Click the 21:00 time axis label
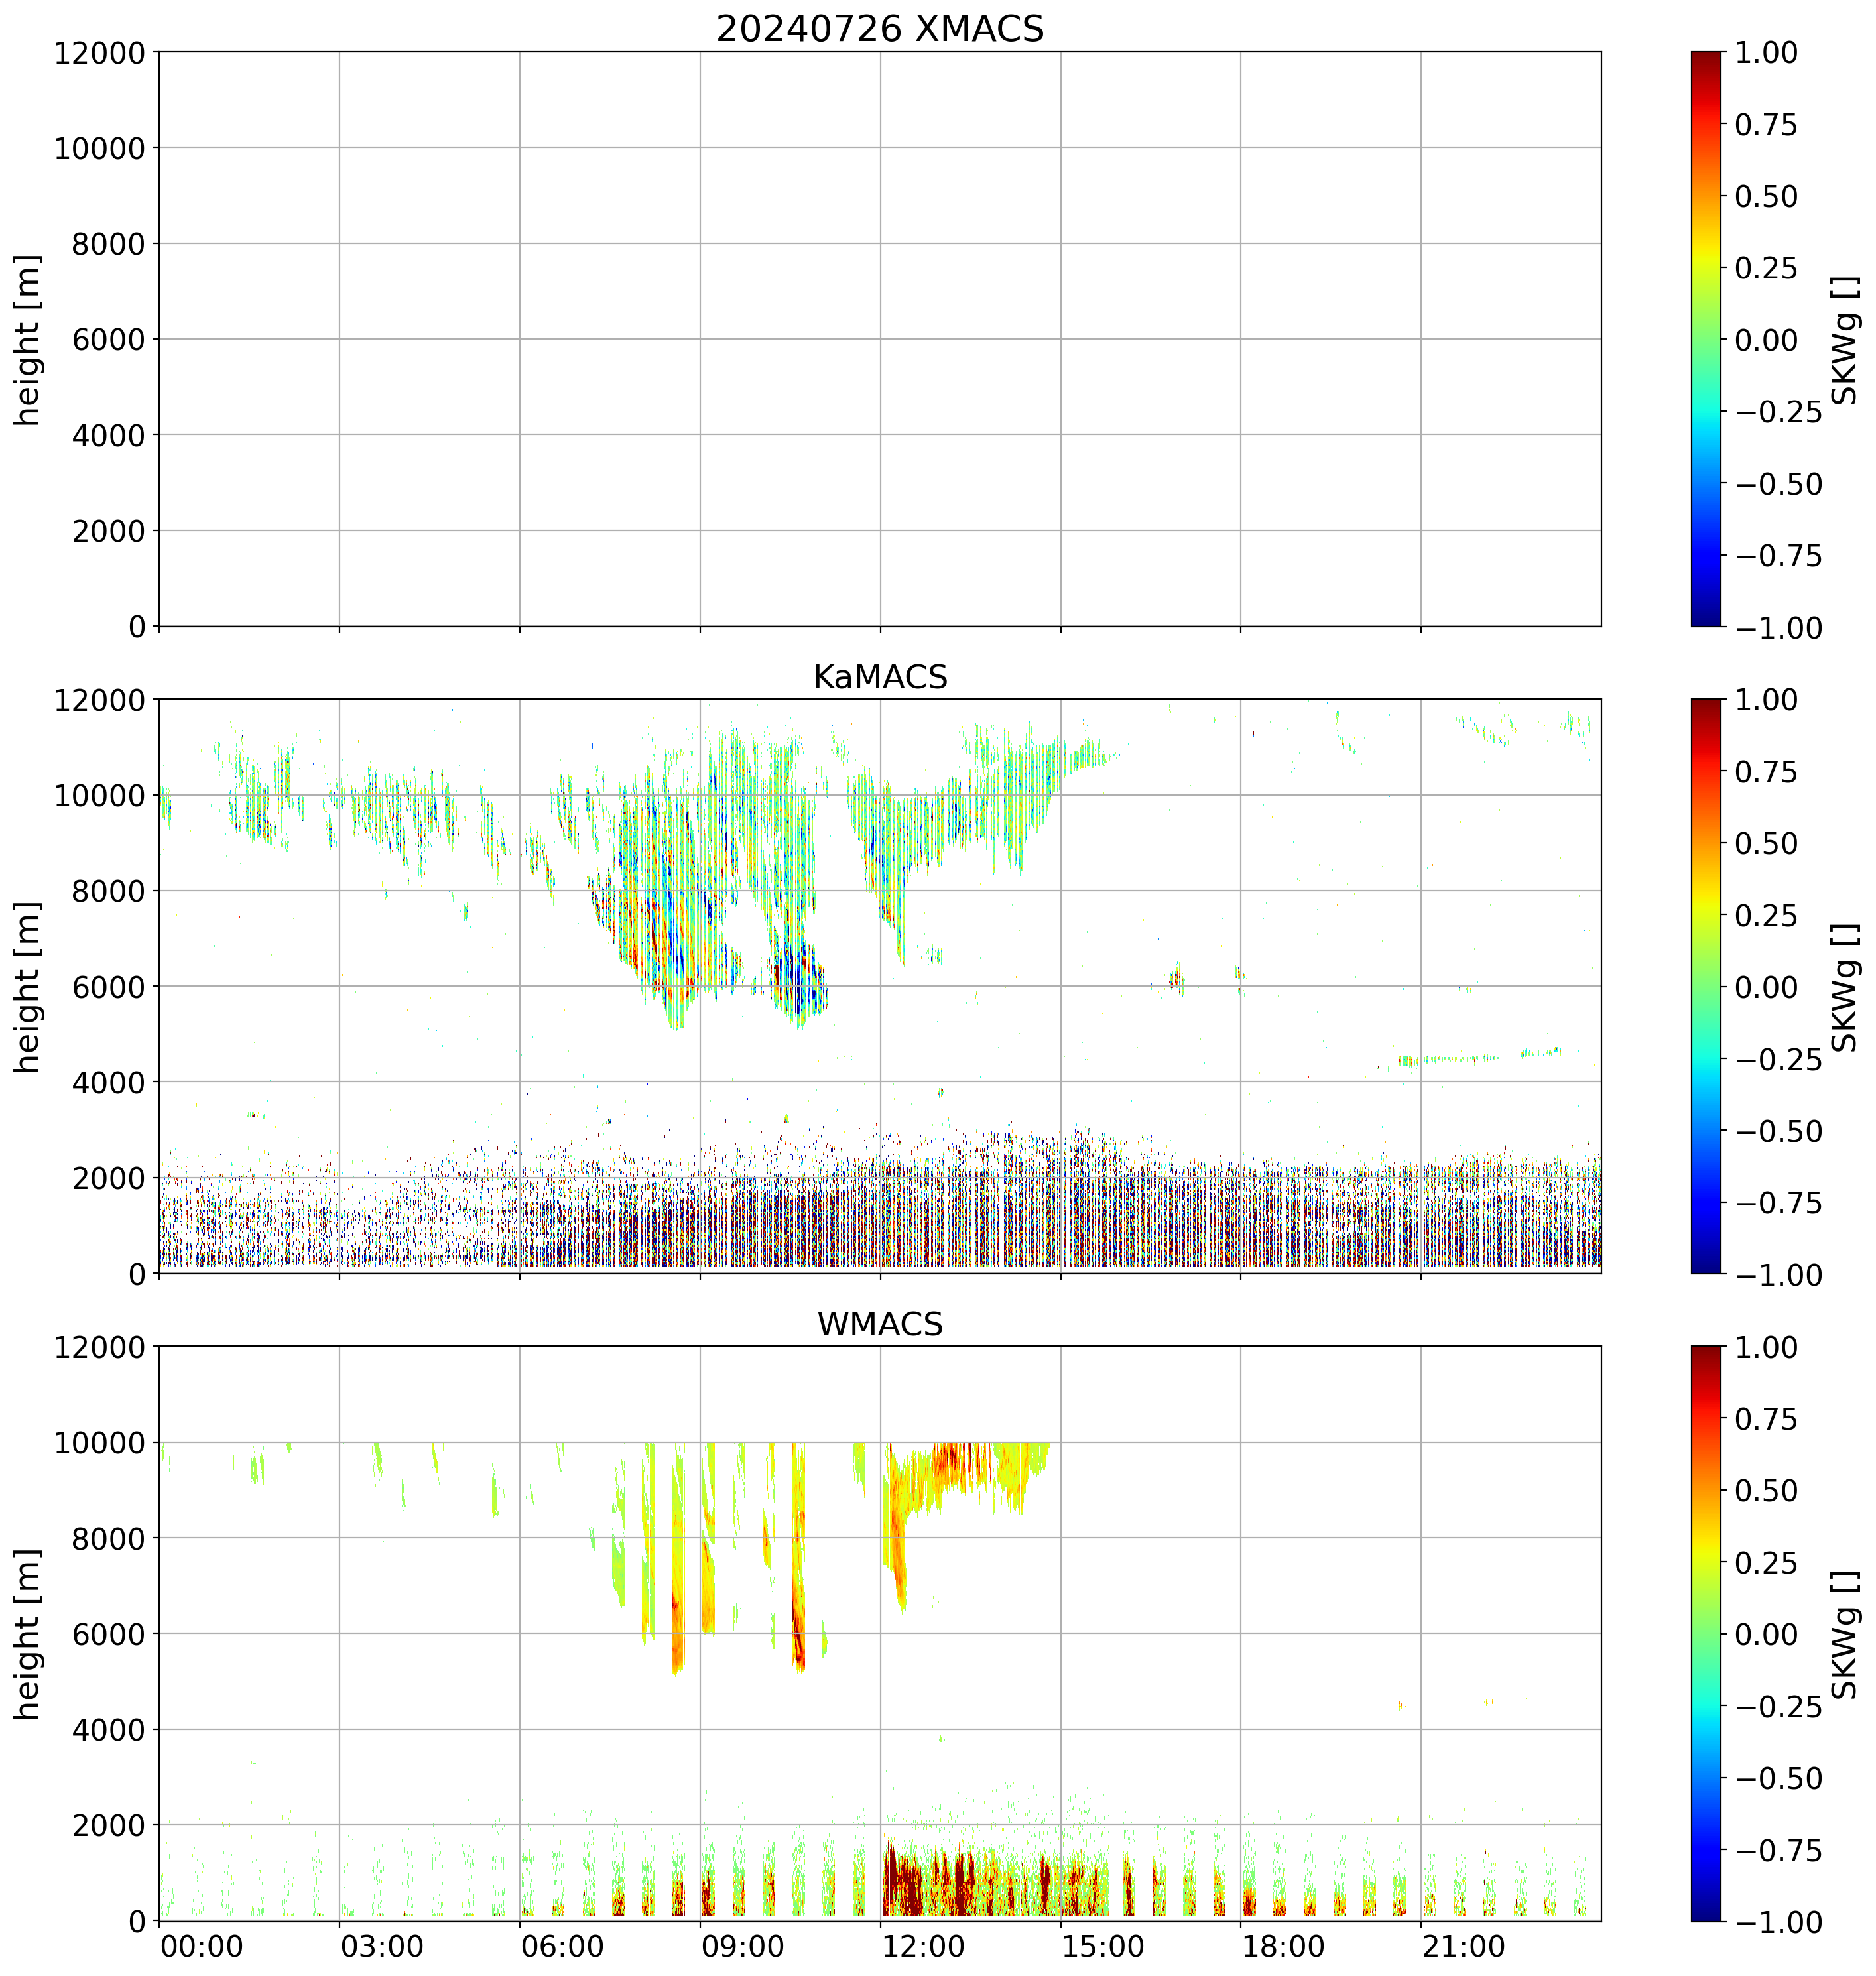 click(1464, 1947)
